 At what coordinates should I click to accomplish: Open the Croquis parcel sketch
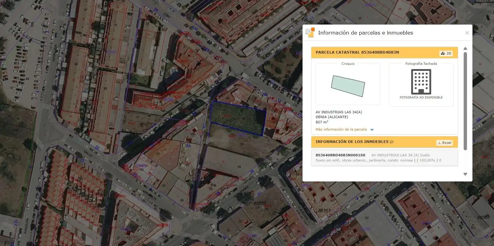coord(348,84)
